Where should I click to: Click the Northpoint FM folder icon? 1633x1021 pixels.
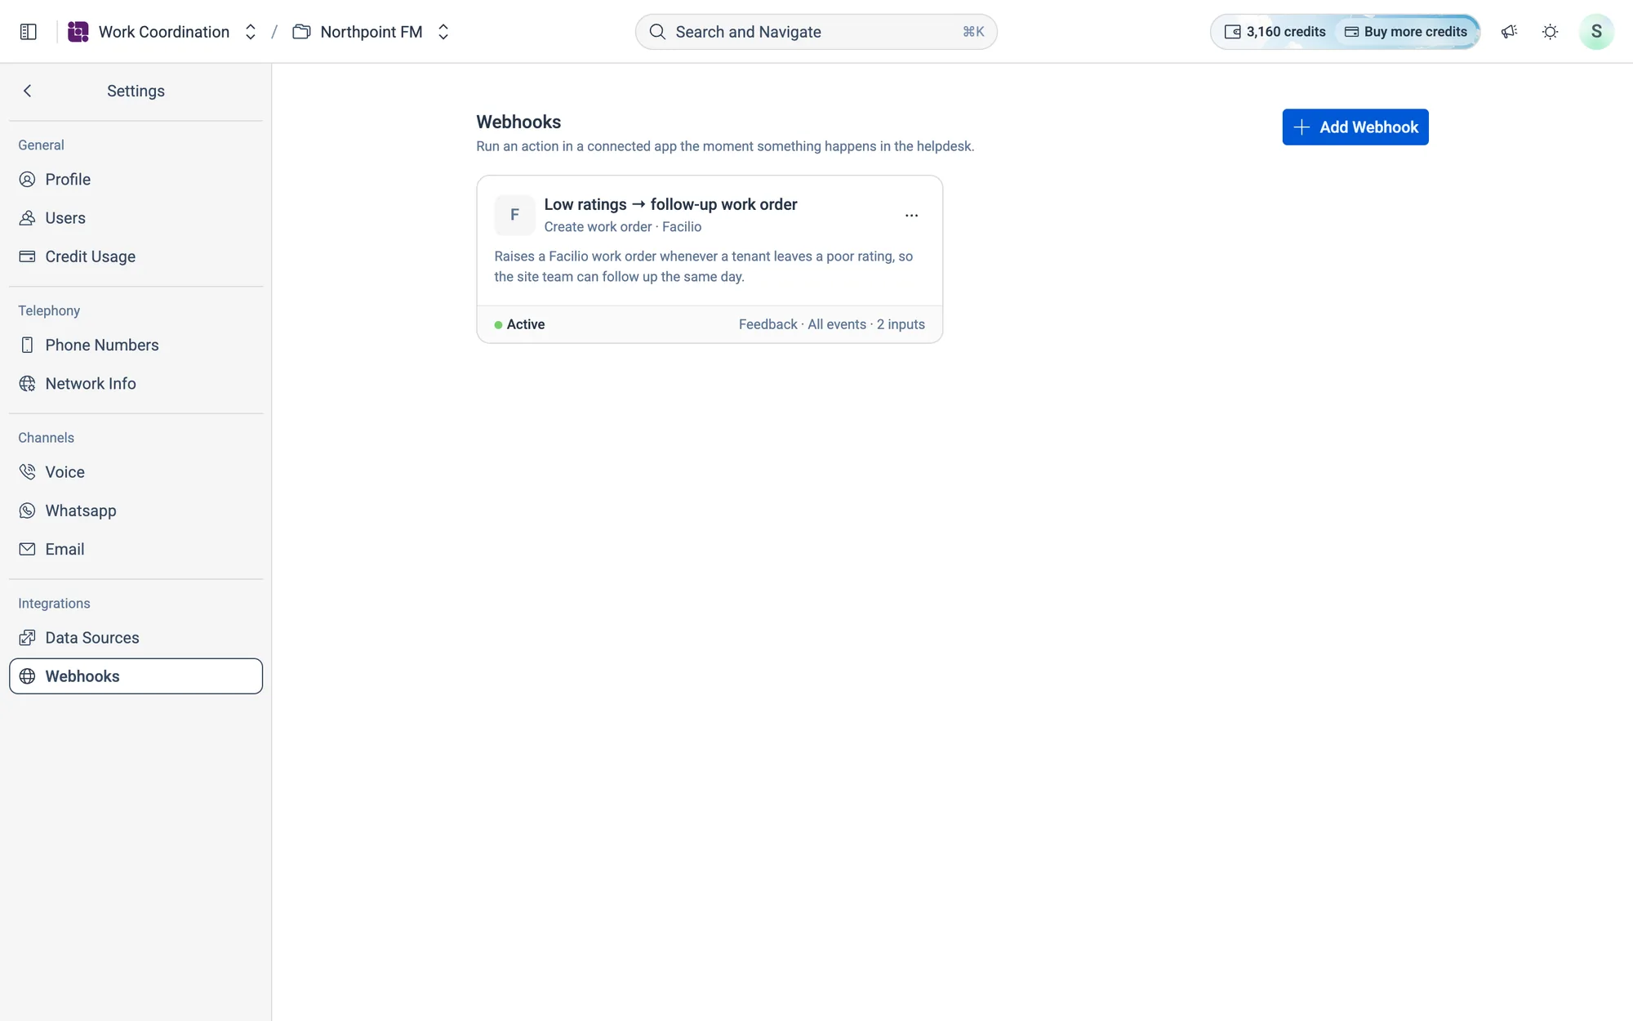pos(301,32)
